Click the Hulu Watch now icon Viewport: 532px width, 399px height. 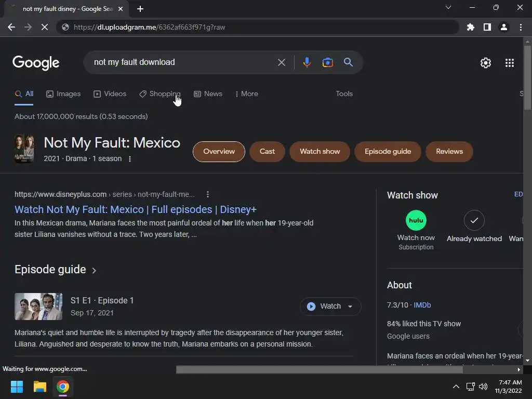point(416,220)
